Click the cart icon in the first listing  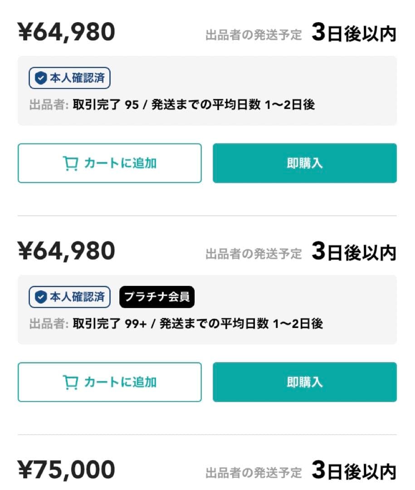pos(70,164)
